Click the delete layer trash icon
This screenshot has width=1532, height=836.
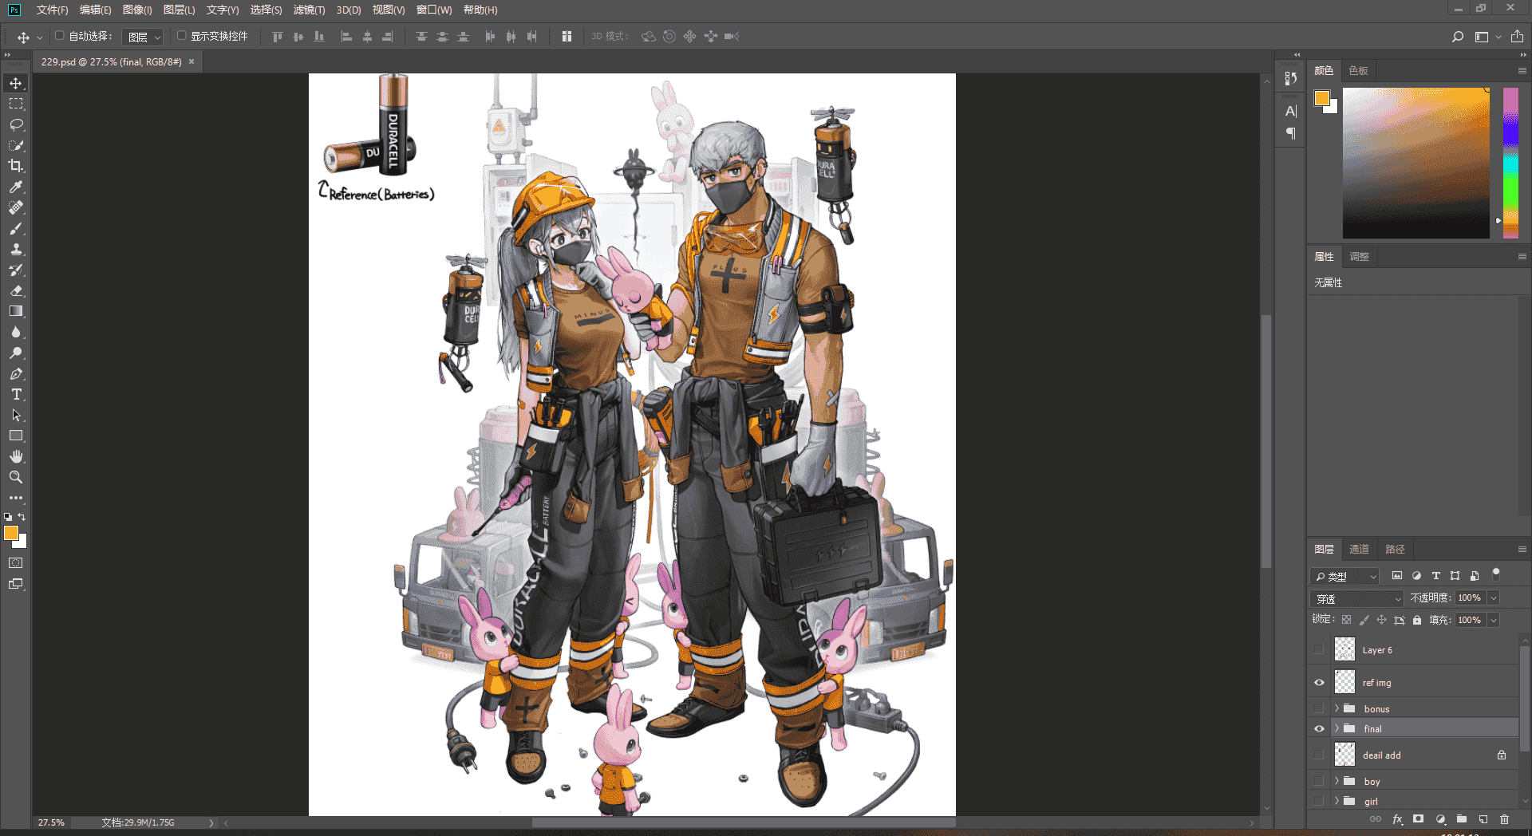(1504, 819)
